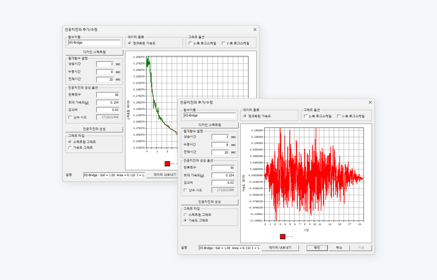Click 최대 가속도[g] field in back dialog
This screenshot has width=437, height=280.
[108, 103]
